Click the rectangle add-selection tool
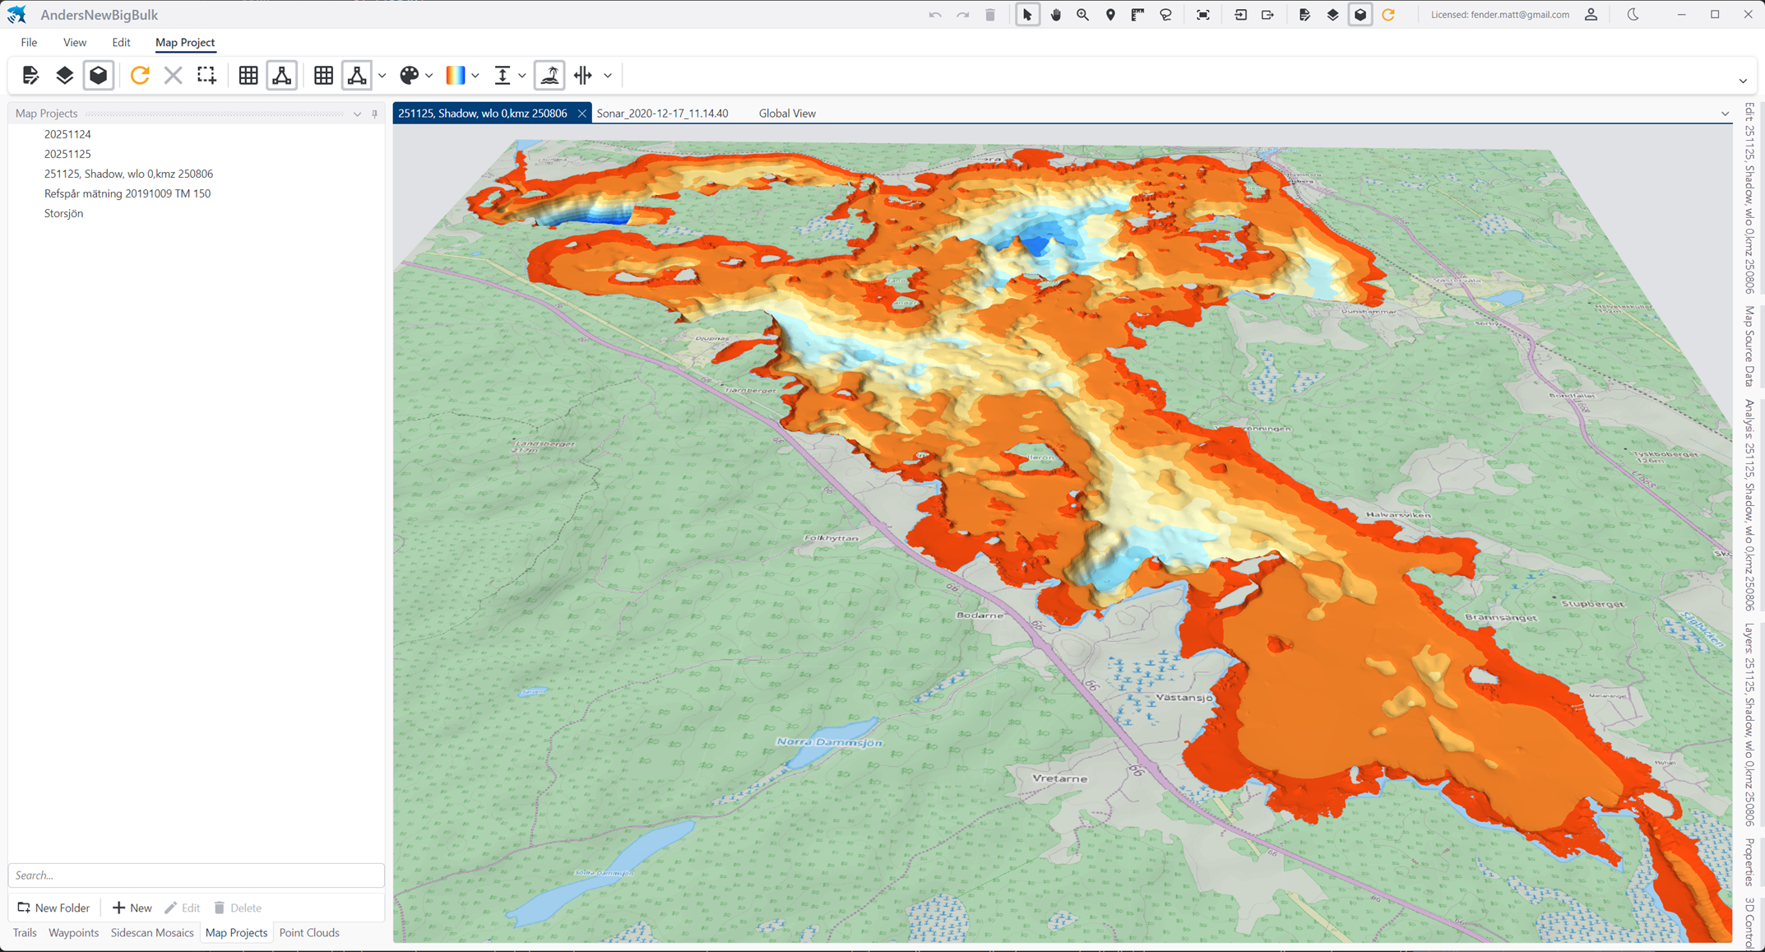Image resolution: width=1765 pixels, height=952 pixels. [206, 76]
